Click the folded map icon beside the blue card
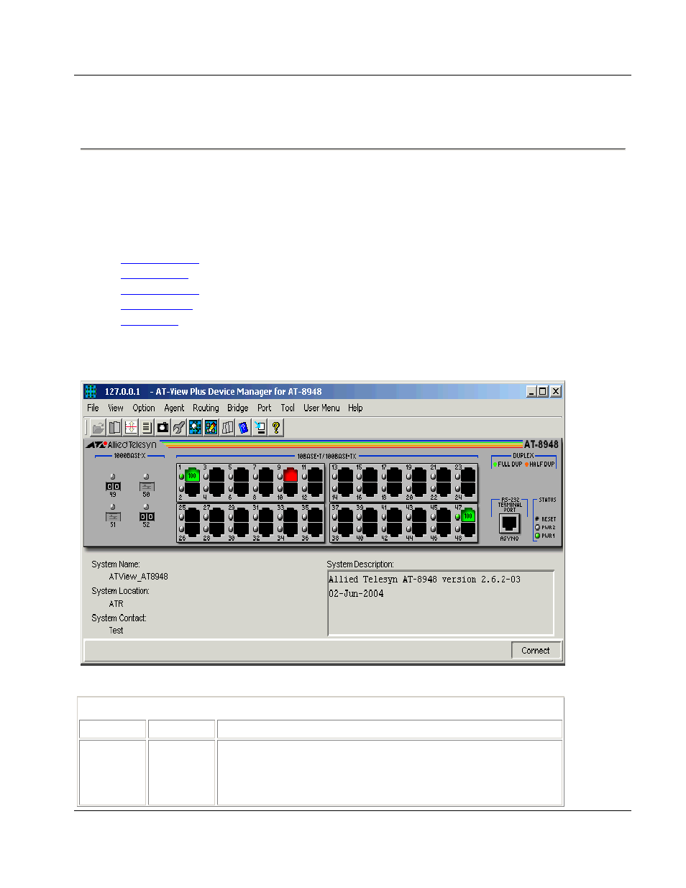The image size is (686, 888). [227, 427]
